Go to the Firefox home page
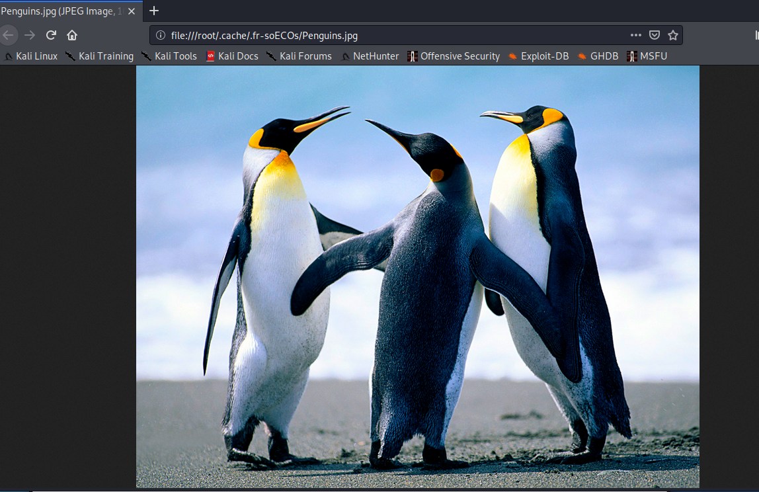Viewport: 759px width, 492px height. 72,35
